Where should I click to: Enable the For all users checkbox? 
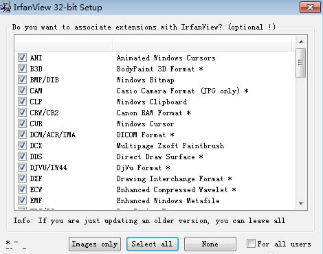click(x=251, y=243)
